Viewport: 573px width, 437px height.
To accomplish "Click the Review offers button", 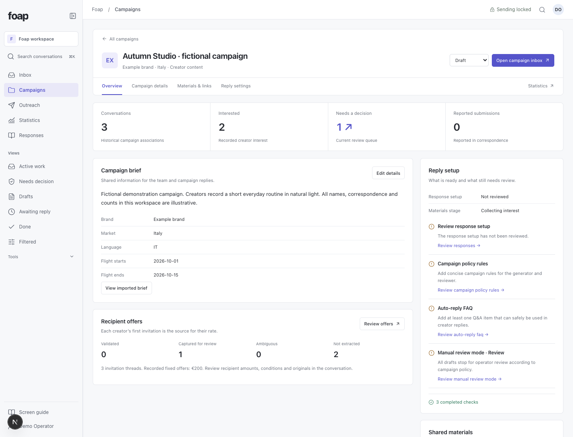I will 382,324.
